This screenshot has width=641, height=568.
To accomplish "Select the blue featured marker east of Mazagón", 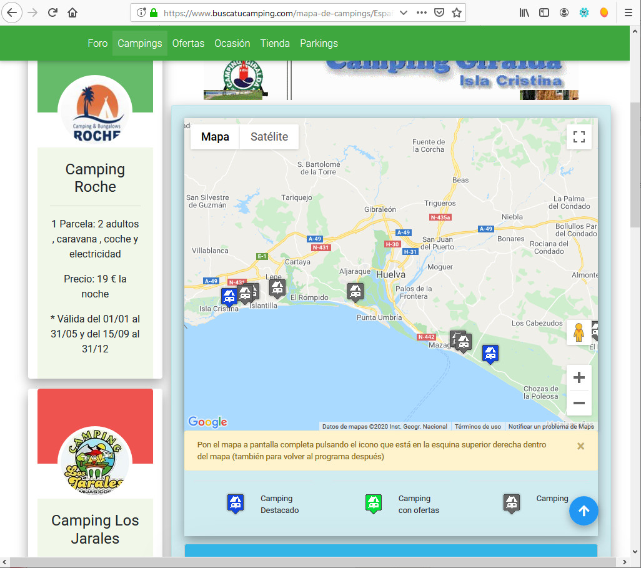I will (490, 354).
